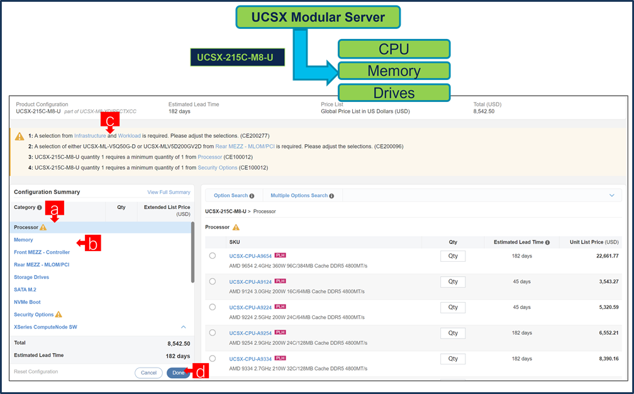Open UCSX-CPU-A9654 SKU link
Image resolution: width=634 pixels, height=394 pixels.
point(250,256)
